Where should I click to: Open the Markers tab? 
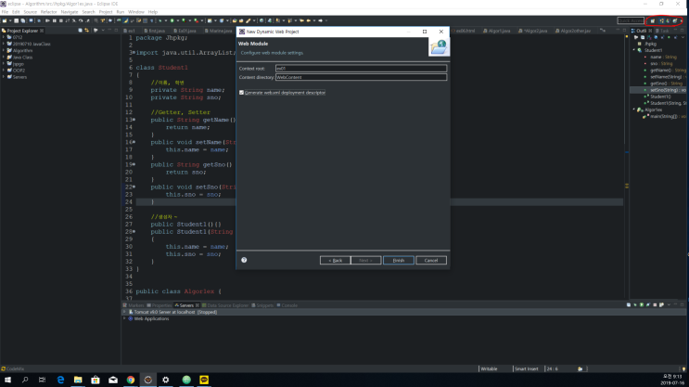coord(134,305)
